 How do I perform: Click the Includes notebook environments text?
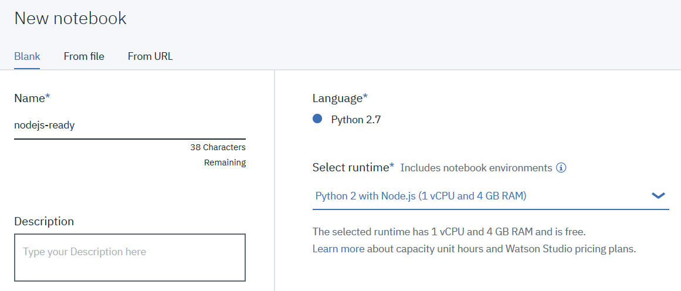(476, 168)
